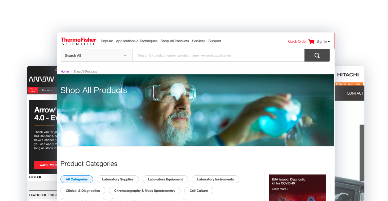The width and height of the screenshot is (388, 201).
Task: Go to Home breadcrumb link
Action: [65, 72]
